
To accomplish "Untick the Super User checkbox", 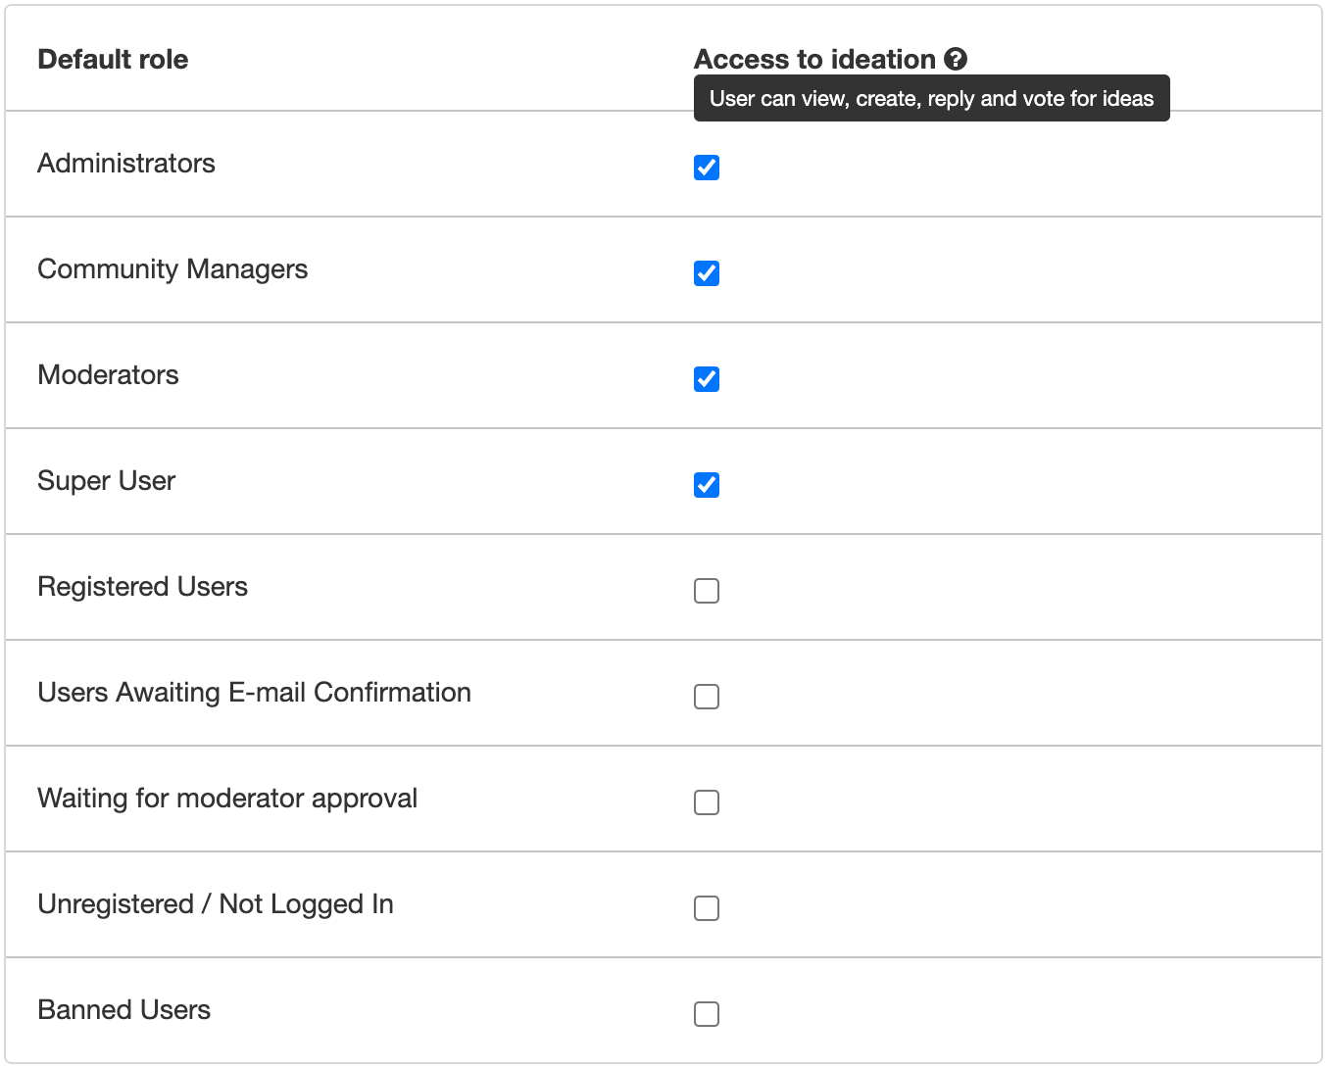I will (707, 485).
